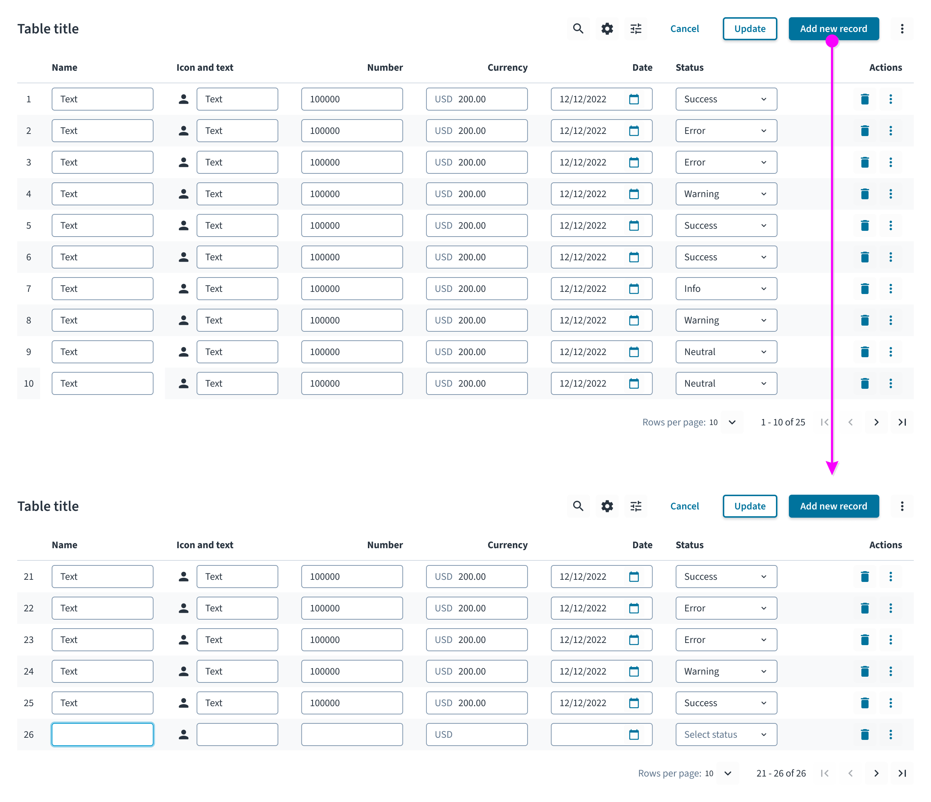Jump to last page in the top table pagination
The image size is (931, 802).
coord(902,422)
